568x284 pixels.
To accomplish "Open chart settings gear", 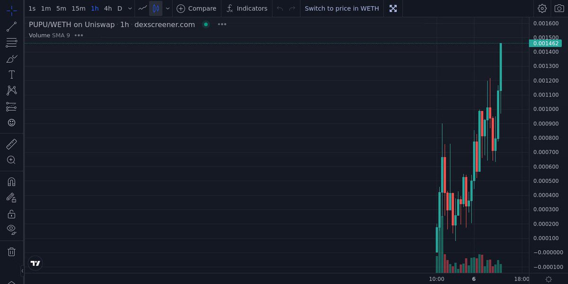I will click(x=542, y=9).
